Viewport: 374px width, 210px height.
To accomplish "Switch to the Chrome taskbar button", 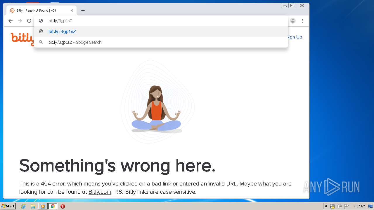I will click(x=53, y=206).
